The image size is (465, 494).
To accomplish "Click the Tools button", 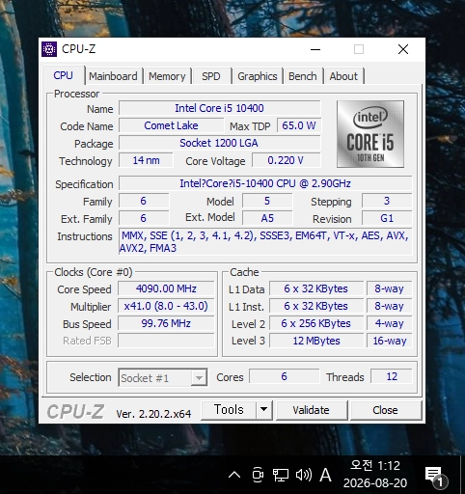I will pyautogui.click(x=229, y=410).
